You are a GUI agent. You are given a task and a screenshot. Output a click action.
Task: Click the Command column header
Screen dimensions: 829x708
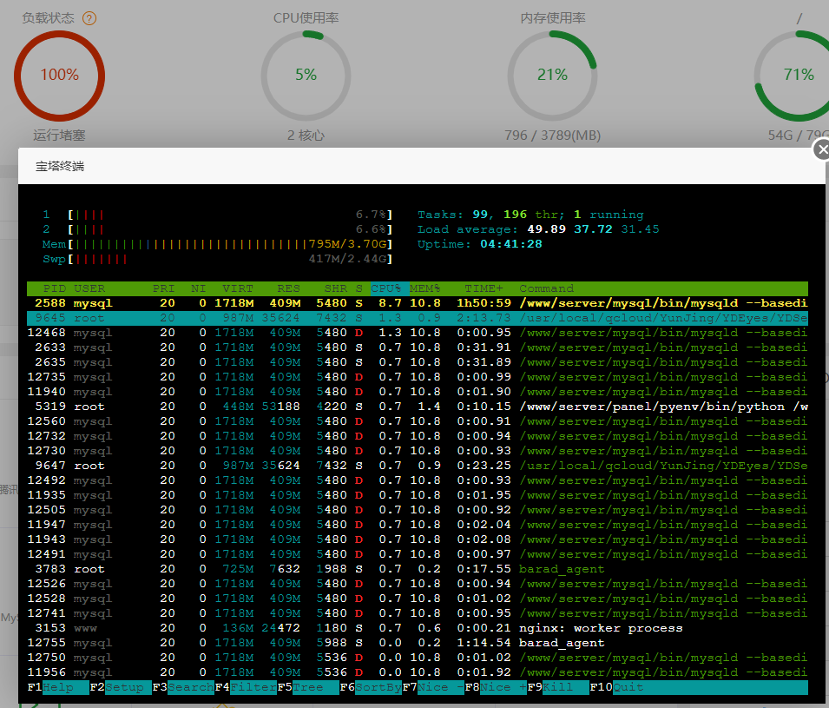(546, 288)
